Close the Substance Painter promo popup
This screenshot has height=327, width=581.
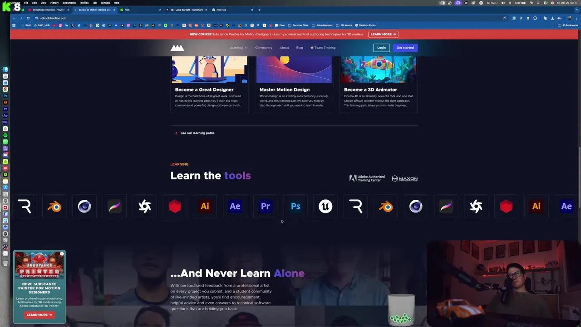pos(62,254)
